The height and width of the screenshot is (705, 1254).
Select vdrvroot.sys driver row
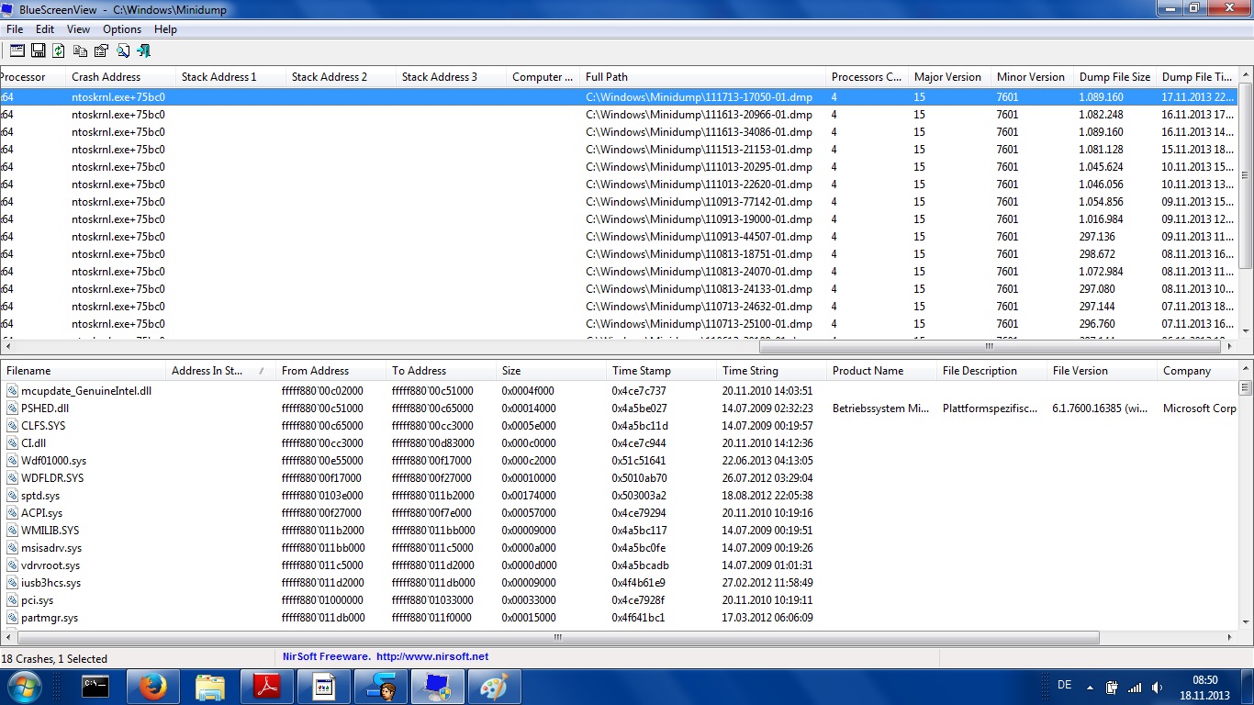click(619, 565)
